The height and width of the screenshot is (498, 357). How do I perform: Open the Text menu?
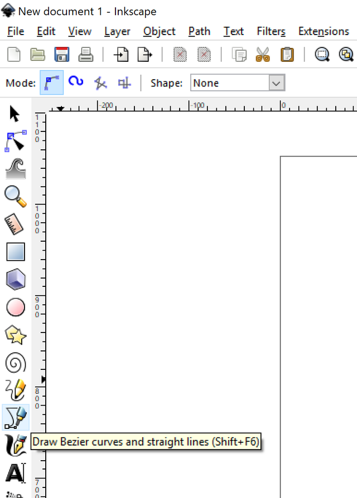tap(233, 31)
